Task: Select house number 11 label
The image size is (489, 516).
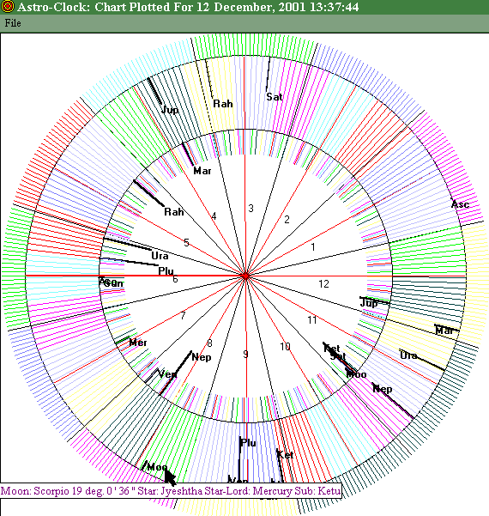Action: coord(312,319)
